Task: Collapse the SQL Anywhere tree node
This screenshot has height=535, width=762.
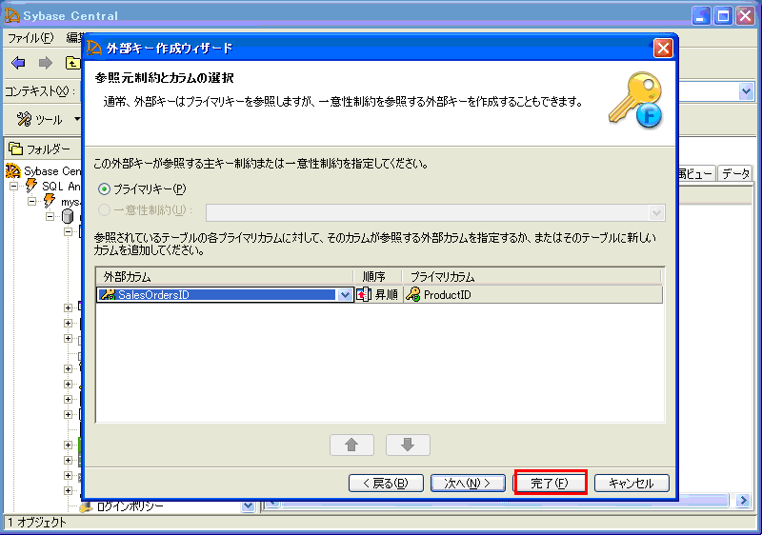Action: [14, 187]
